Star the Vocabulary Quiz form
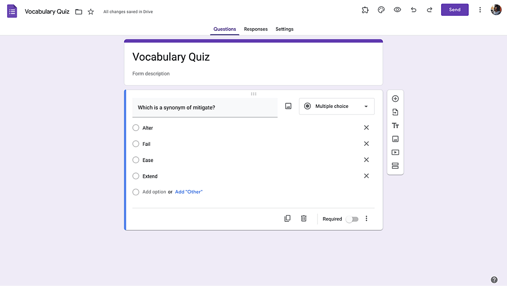This screenshot has width=507, height=286. [x=91, y=12]
